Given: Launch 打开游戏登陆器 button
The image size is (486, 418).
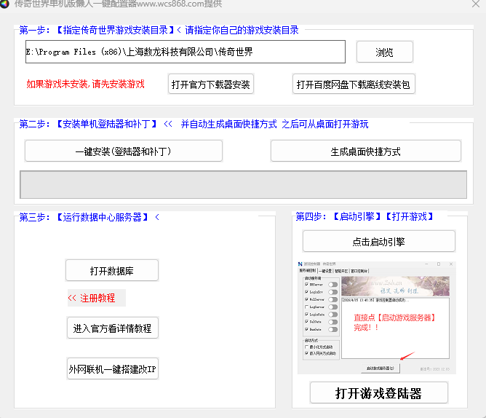Looking at the screenshot, I should [379, 393].
